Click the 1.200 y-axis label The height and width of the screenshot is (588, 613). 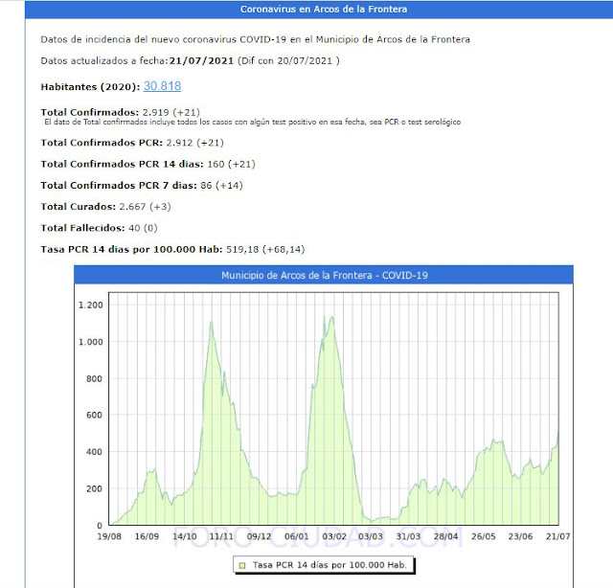91,305
